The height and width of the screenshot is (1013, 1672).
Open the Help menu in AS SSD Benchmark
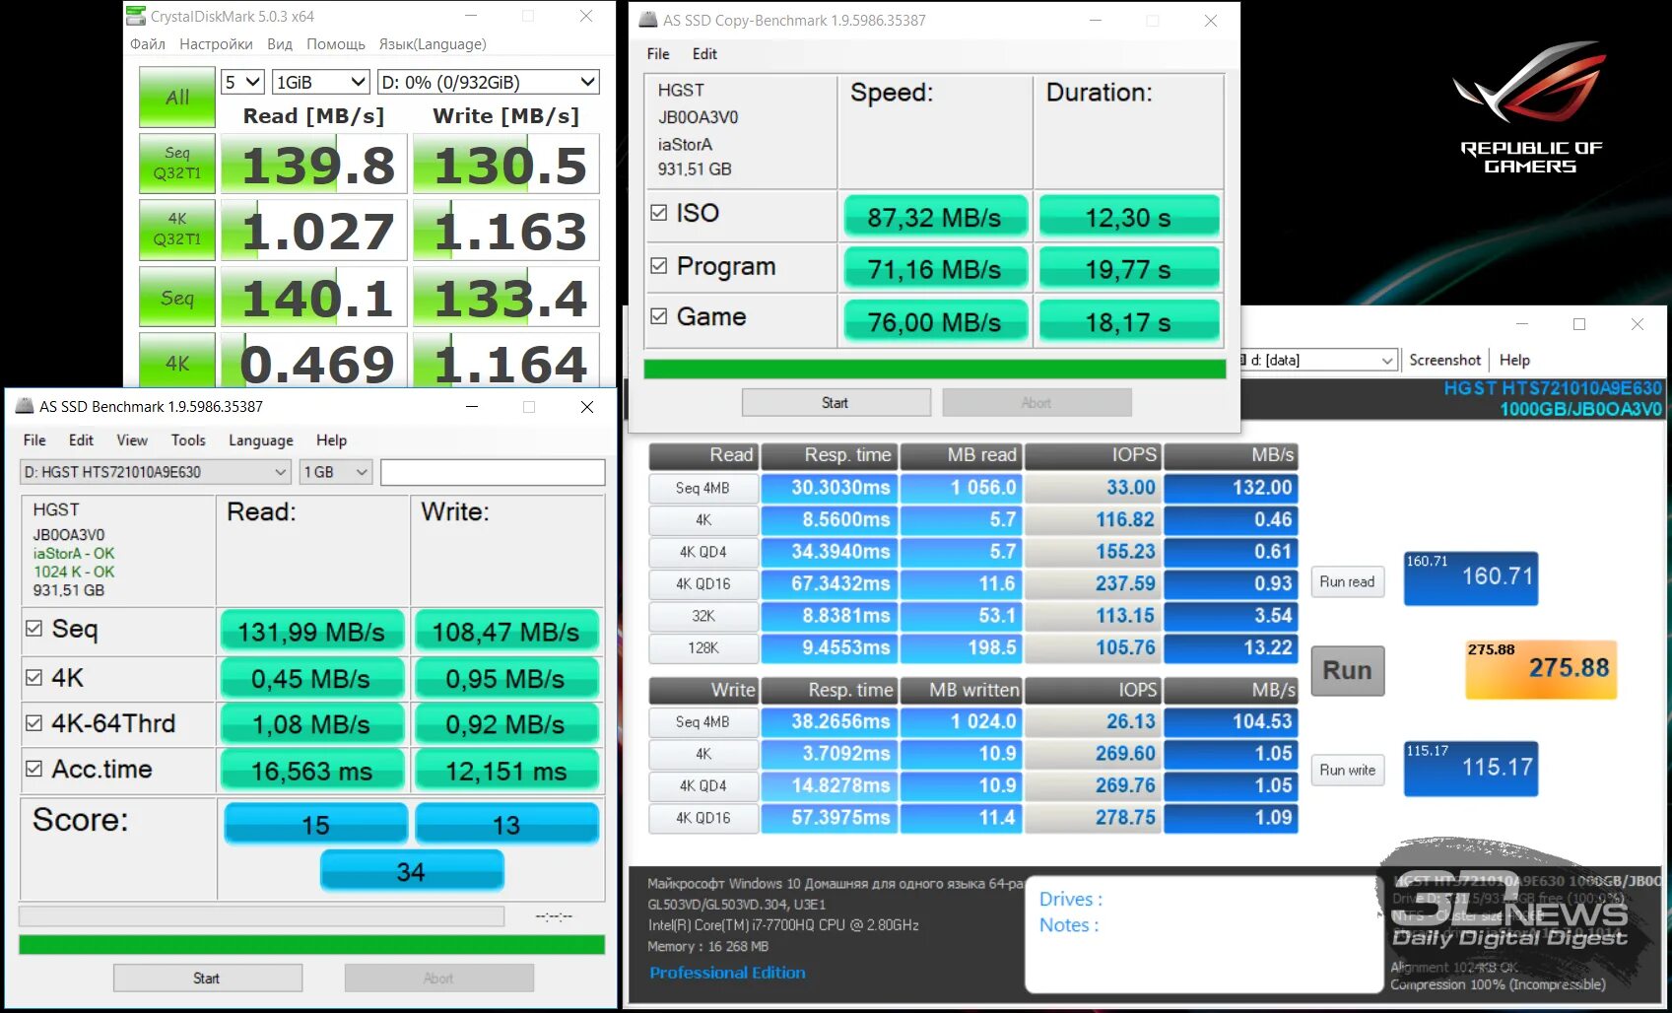point(331,440)
